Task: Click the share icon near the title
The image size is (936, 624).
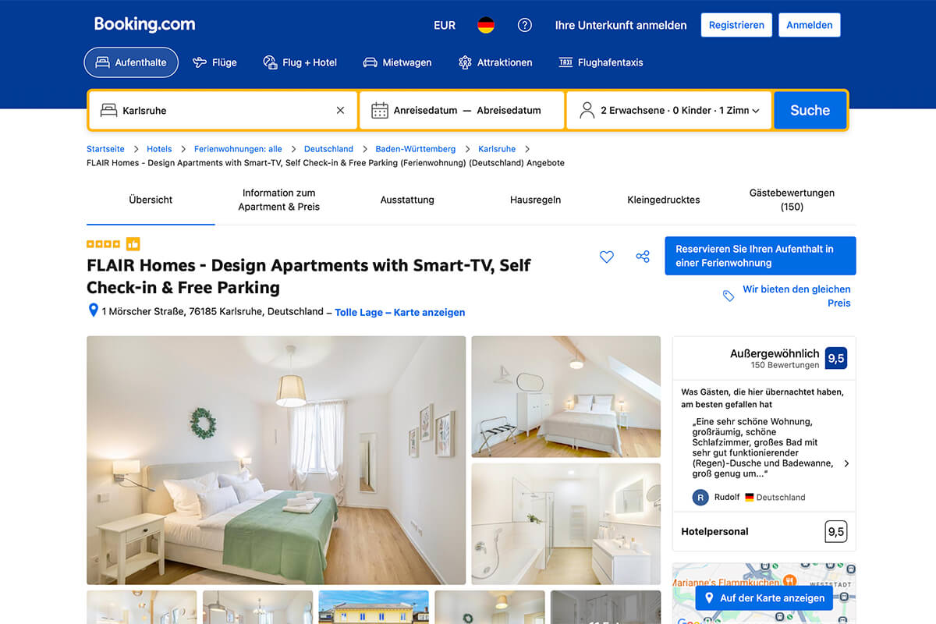Action: 643,257
